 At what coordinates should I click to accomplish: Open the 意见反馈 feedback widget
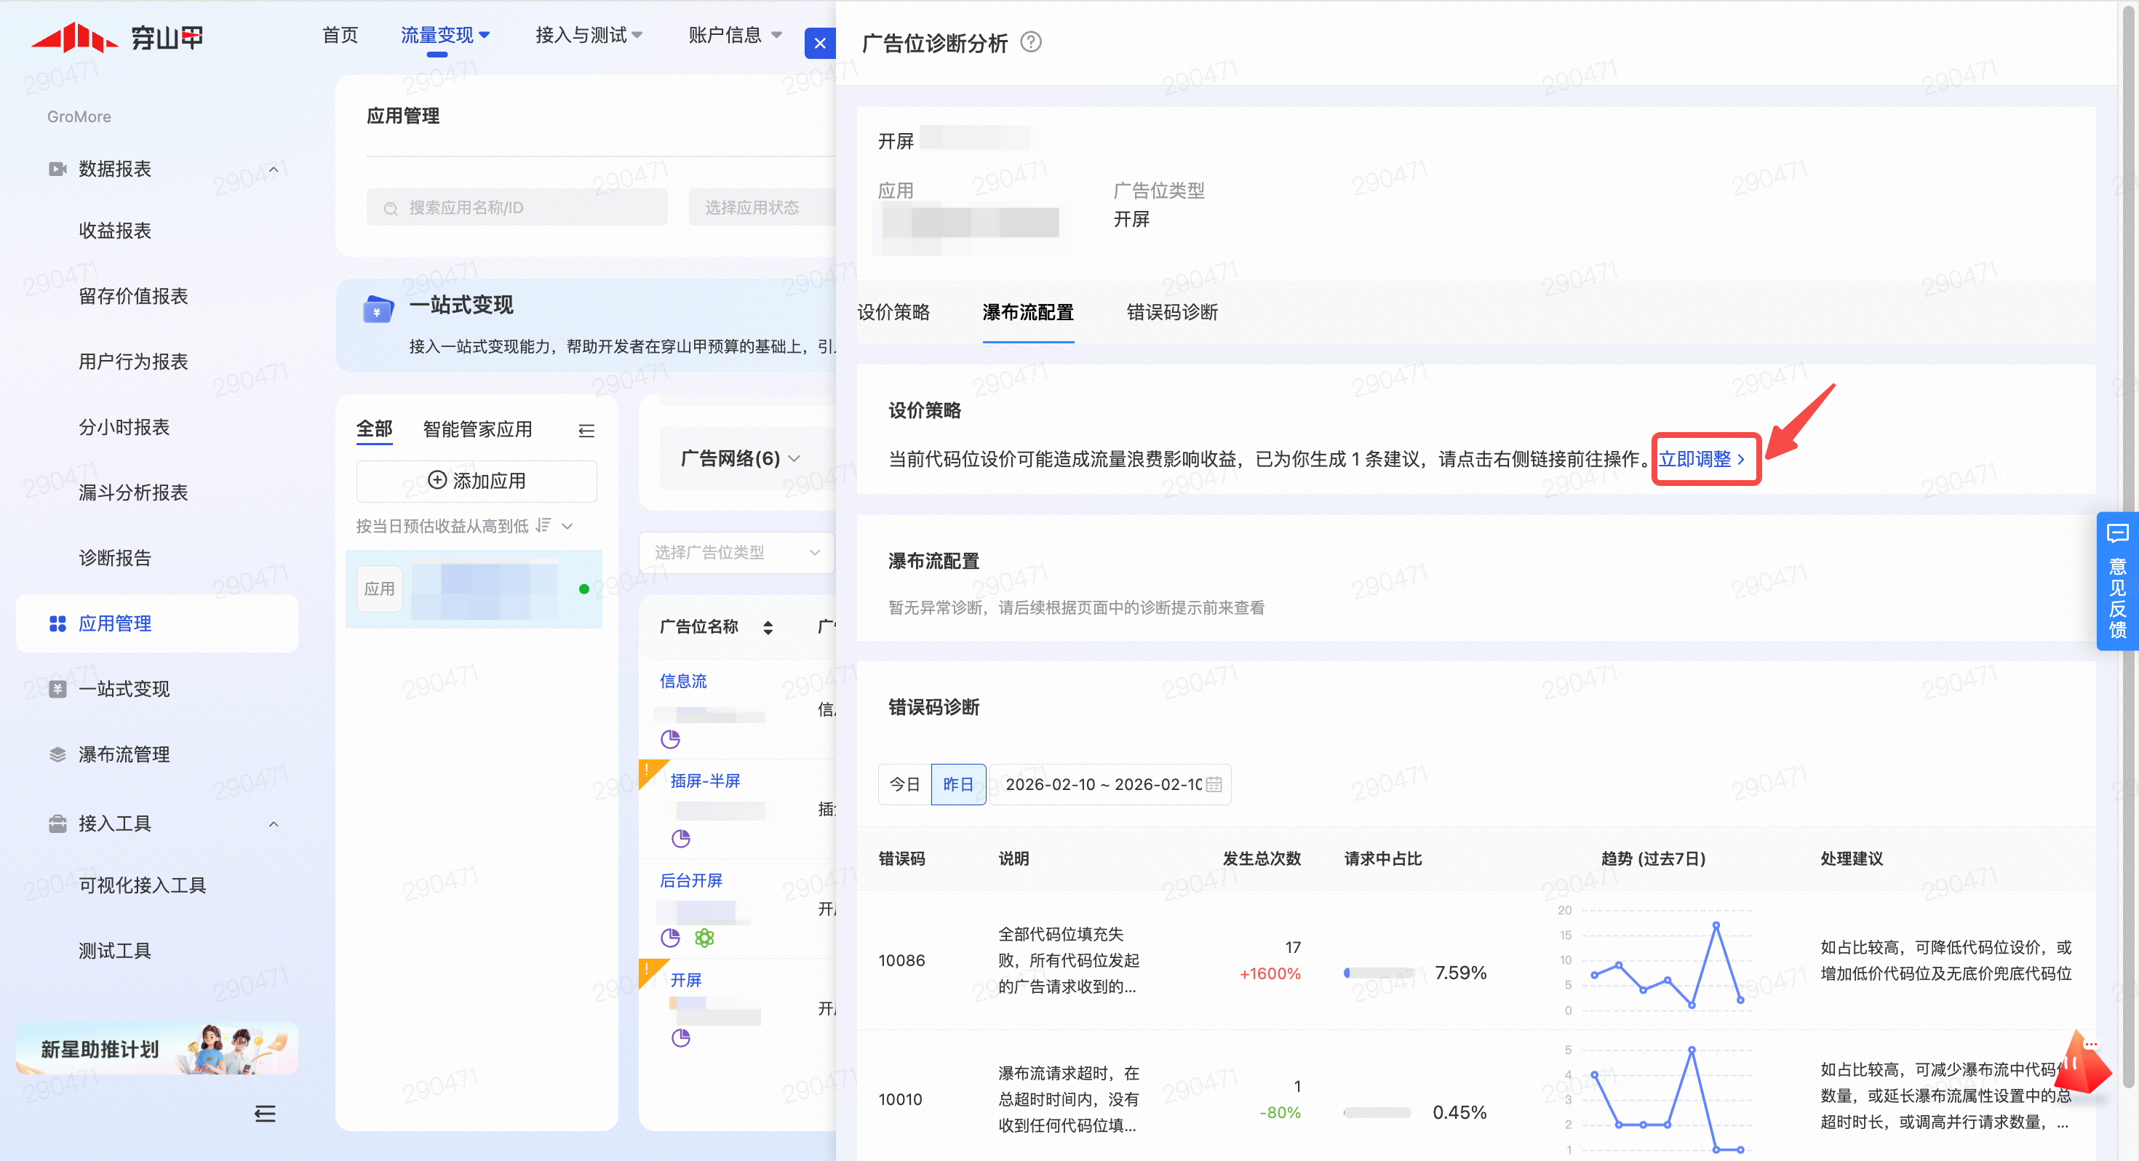coord(2116,581)
